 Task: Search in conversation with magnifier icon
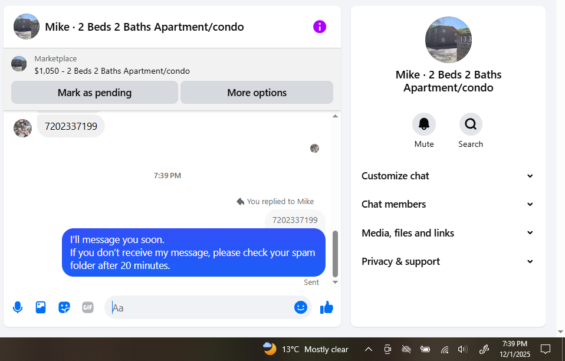click(471, 124)
